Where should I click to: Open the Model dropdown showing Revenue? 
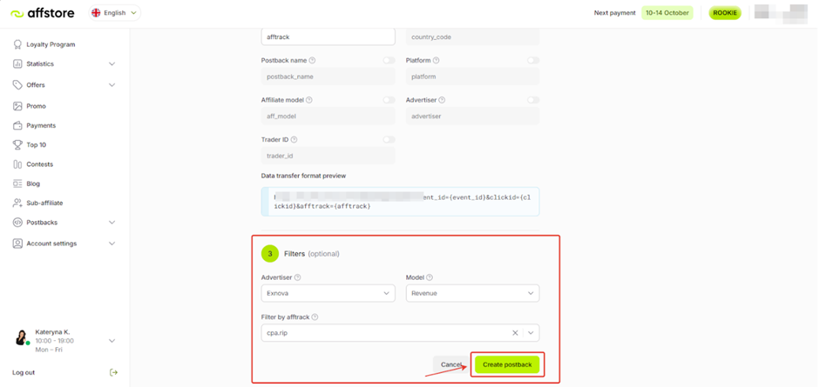pos(472,293)
